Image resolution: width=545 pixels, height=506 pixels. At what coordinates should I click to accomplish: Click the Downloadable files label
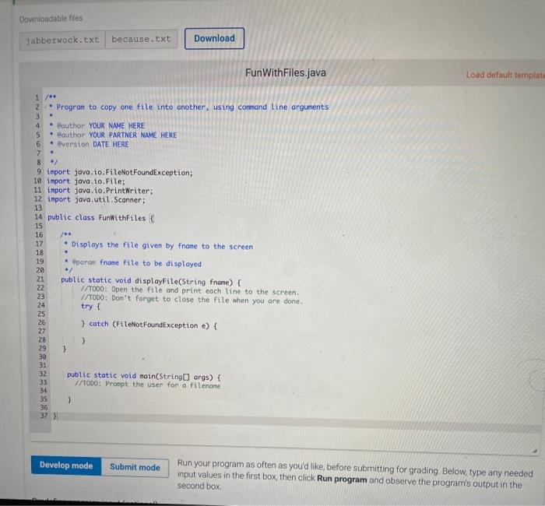click(51, 19)
